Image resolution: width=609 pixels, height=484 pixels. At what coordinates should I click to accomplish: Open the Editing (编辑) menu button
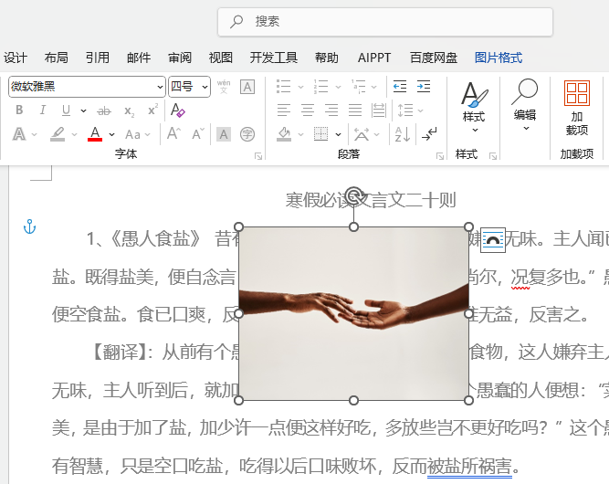coord(525,106)
